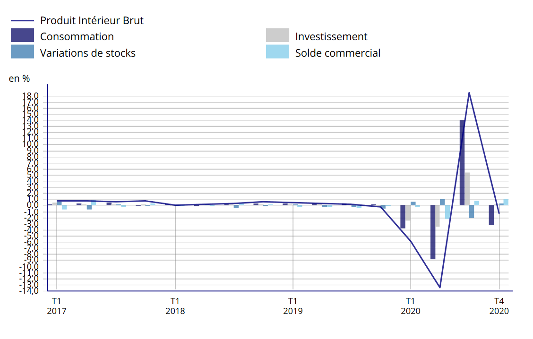
Task: Click the Consommation legend color swatch
Action: (x=22, y=36)
